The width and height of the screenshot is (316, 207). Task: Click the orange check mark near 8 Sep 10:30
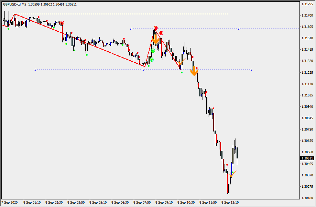tap(182, 62)
